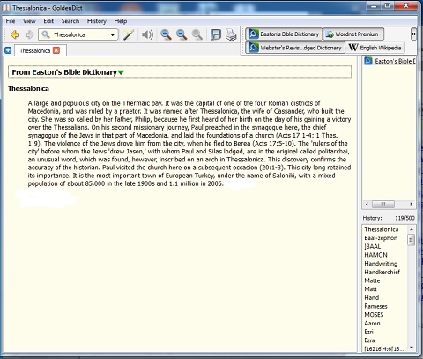Zoom in with the plus magnifier
This screenshot has height=359, width=423.
click(166, 34)
